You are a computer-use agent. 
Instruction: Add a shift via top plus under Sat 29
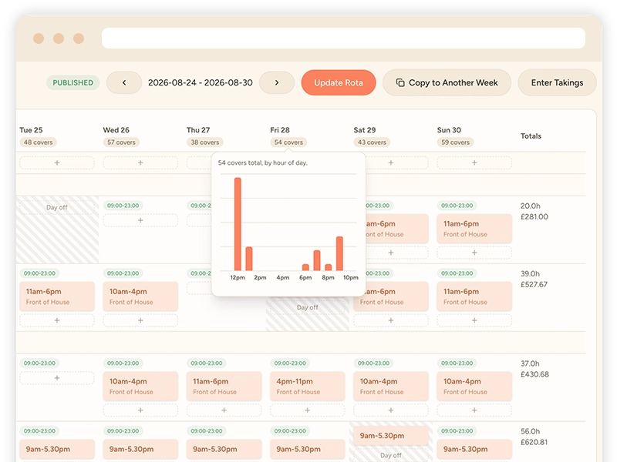pos(391,162)
